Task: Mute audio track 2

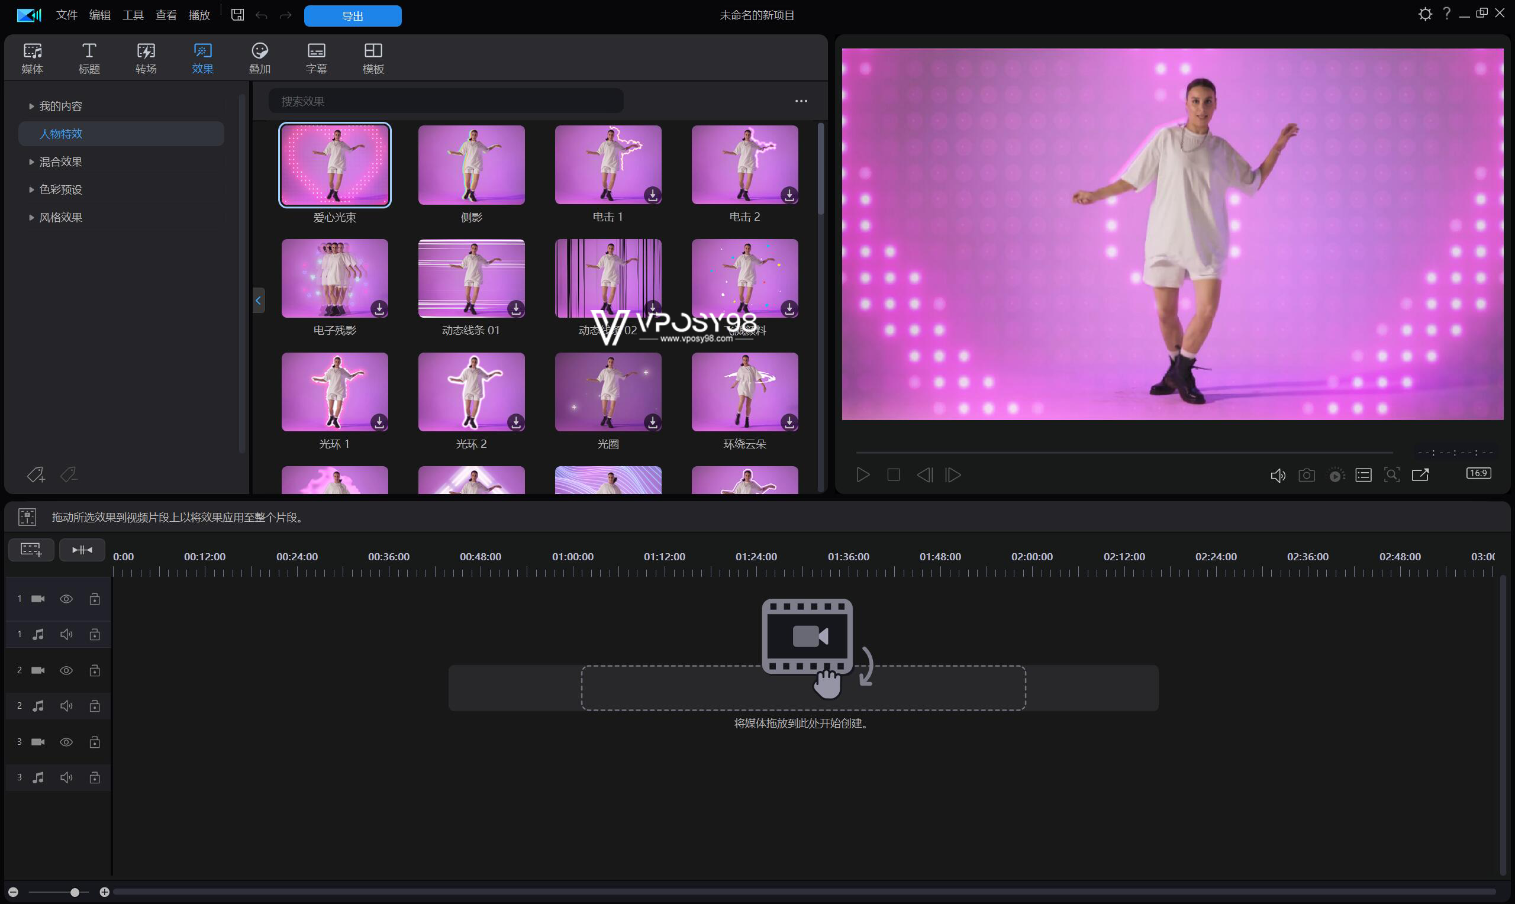Action: click(66, 706)
